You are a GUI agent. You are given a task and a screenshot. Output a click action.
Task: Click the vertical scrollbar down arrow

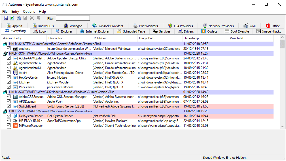(x=282, y=126)
